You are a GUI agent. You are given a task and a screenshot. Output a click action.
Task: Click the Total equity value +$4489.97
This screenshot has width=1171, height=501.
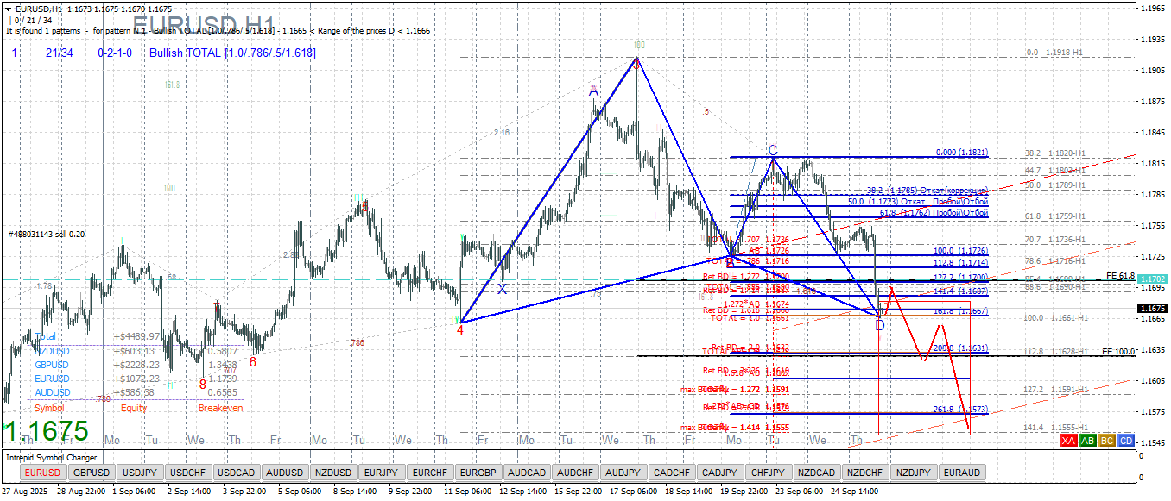coord(136,336)
